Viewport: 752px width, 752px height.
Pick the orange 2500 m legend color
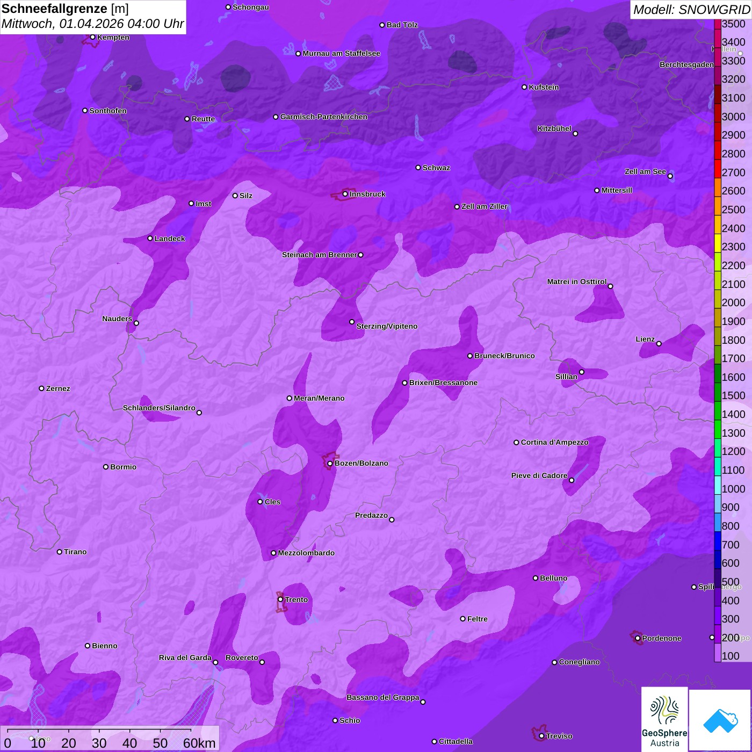(x=718, y=206)
